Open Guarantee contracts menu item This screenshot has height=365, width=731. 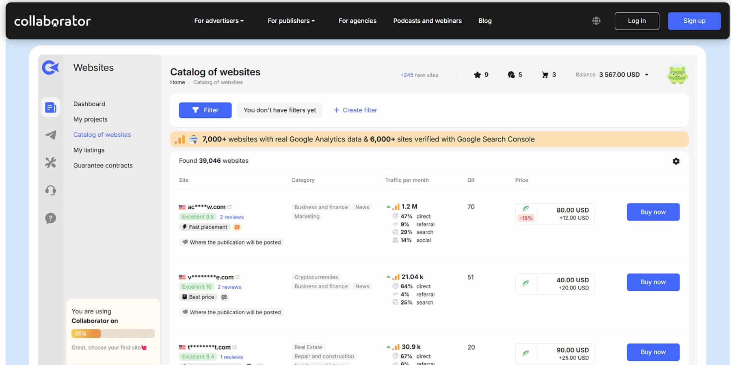pyautogui.click(x=103, y=165)
